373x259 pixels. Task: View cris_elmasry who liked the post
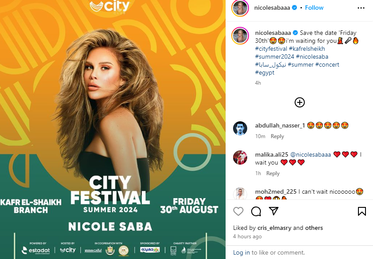coord(274,228)
